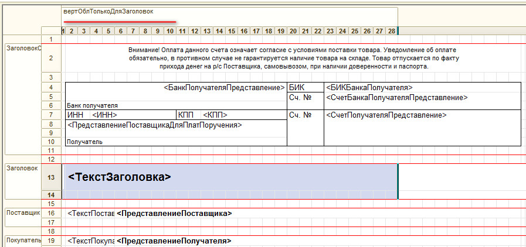Select the Покупатель area label

22,240
